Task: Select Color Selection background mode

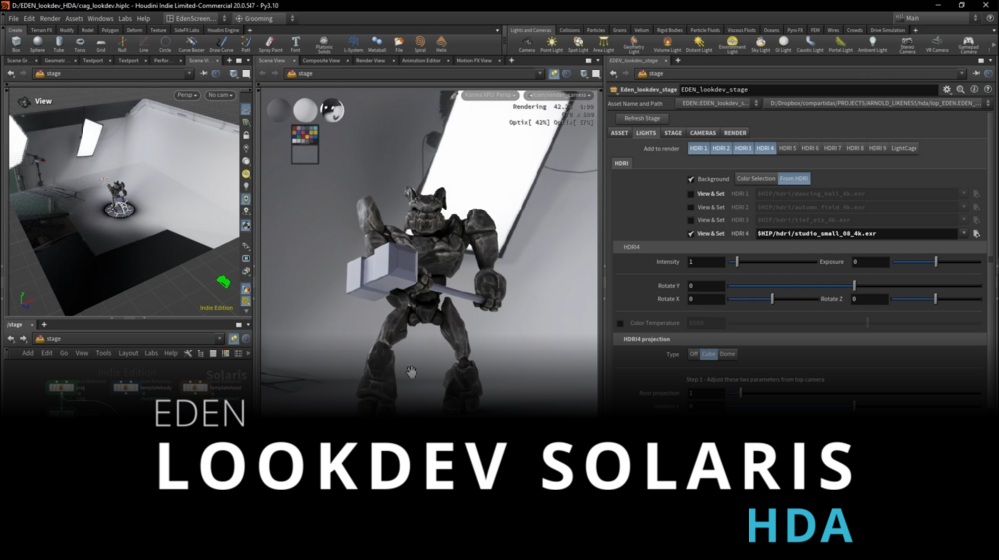Action: (x=755, y=179)
